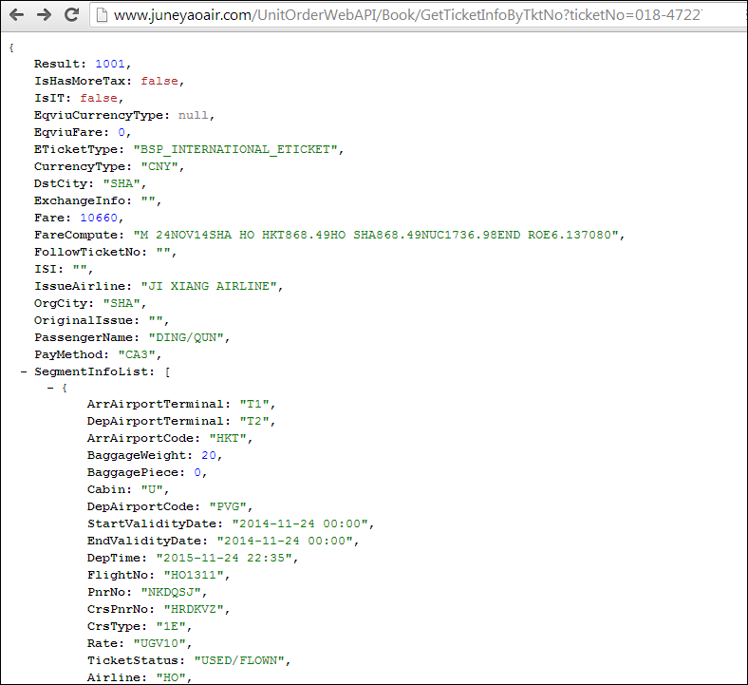Image resolution: width=748 pixels, height=685 pixels.
Task: Select the Fare value 10660
Action: click(x=99, y=218)
